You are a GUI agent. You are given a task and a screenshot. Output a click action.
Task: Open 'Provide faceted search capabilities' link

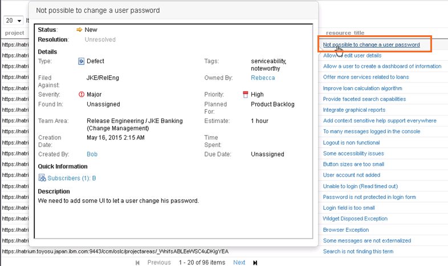[x=364, y=99]
